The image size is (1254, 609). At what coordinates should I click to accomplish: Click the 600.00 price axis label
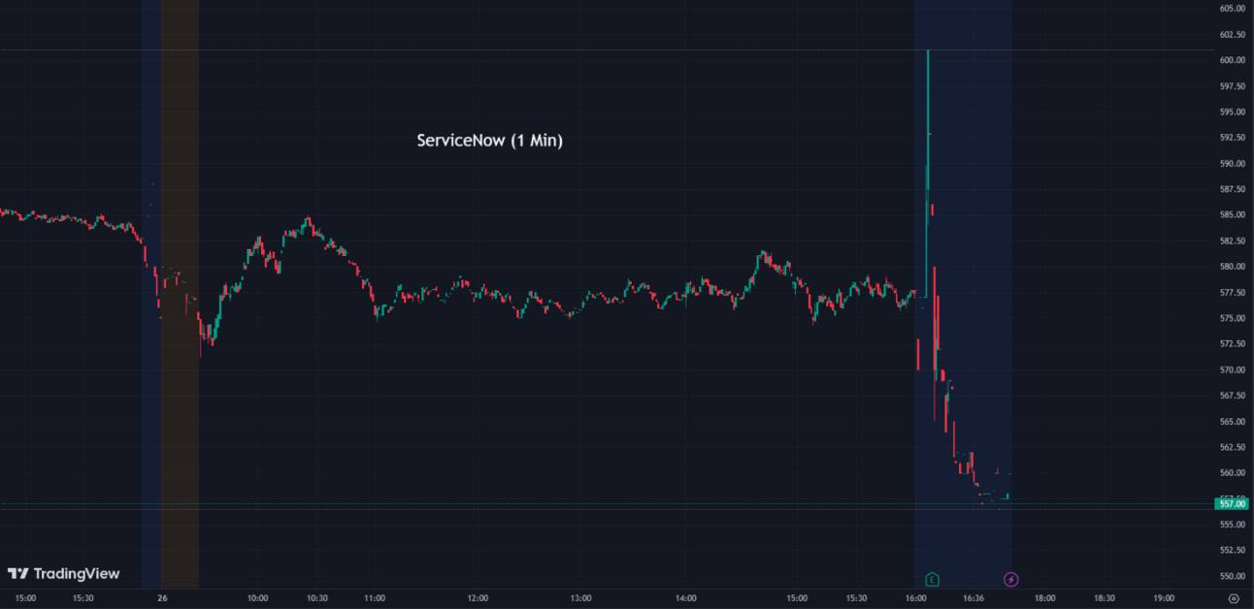pos(1233,60)
